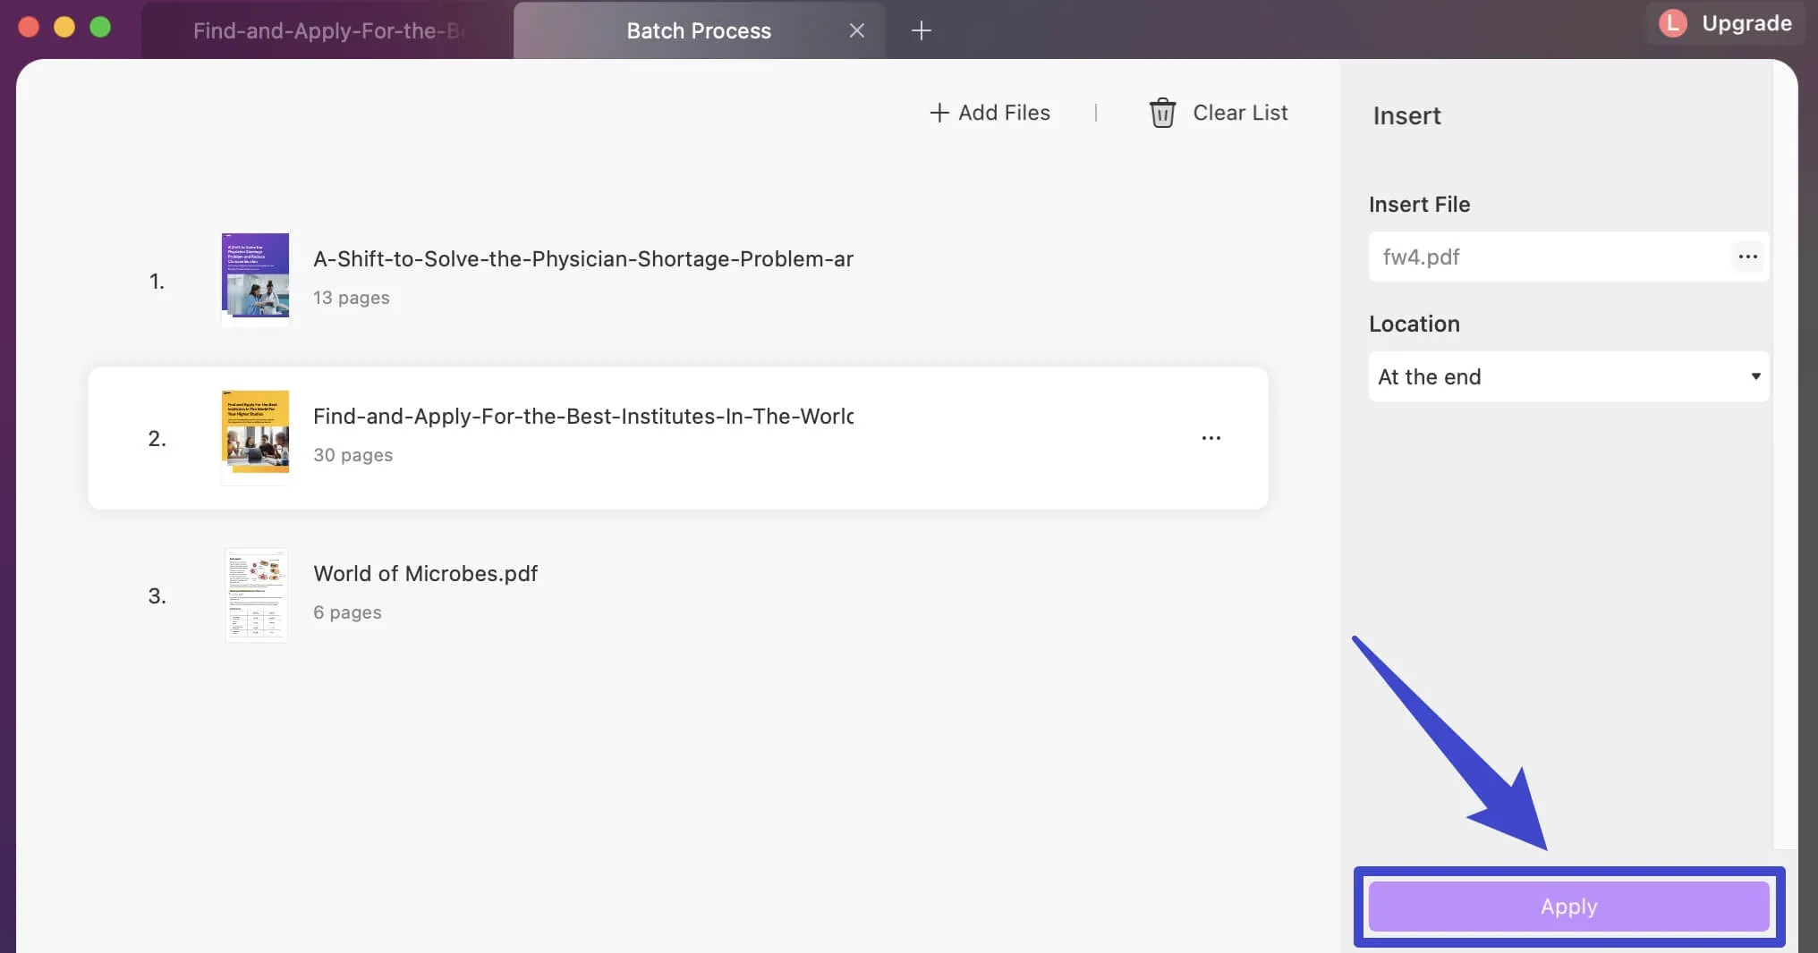This screenshot has width=1818, height=953.
Task: Open a new tab with the plus icon
Action: coord(921,30)
